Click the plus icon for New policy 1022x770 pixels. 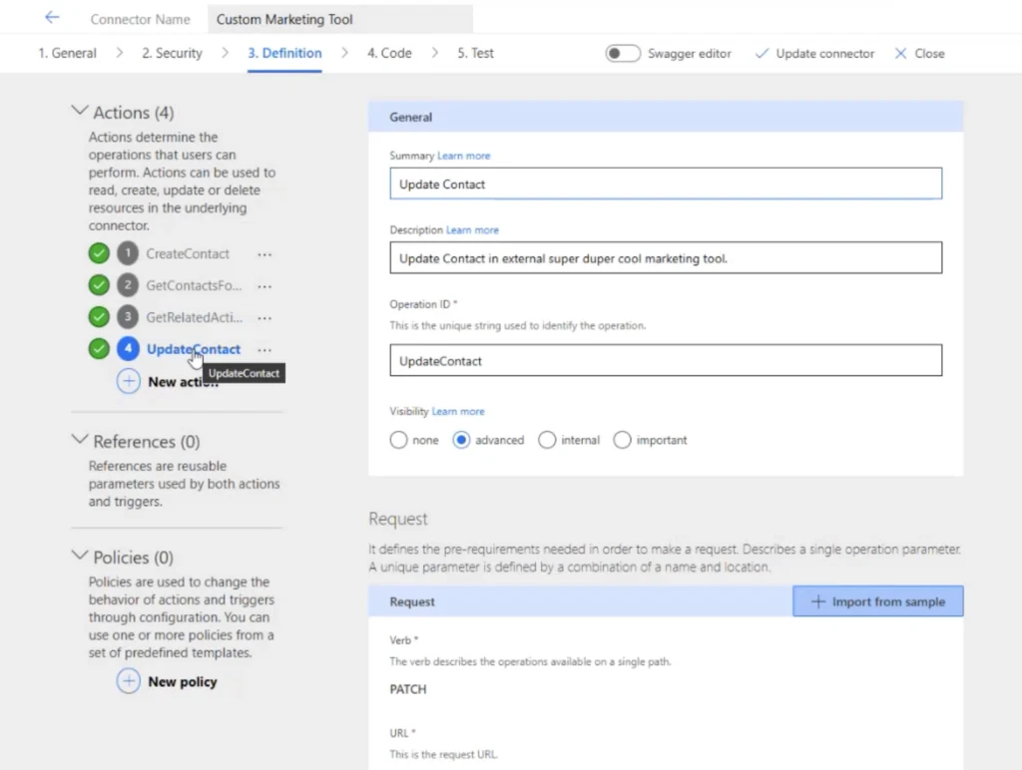click(x=129, y=681)
